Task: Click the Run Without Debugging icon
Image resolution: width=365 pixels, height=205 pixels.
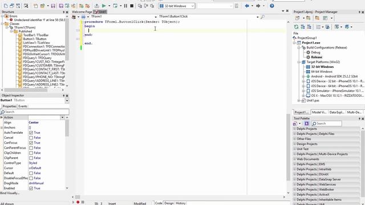Action: pyautogui.click(x=115, y=6)
